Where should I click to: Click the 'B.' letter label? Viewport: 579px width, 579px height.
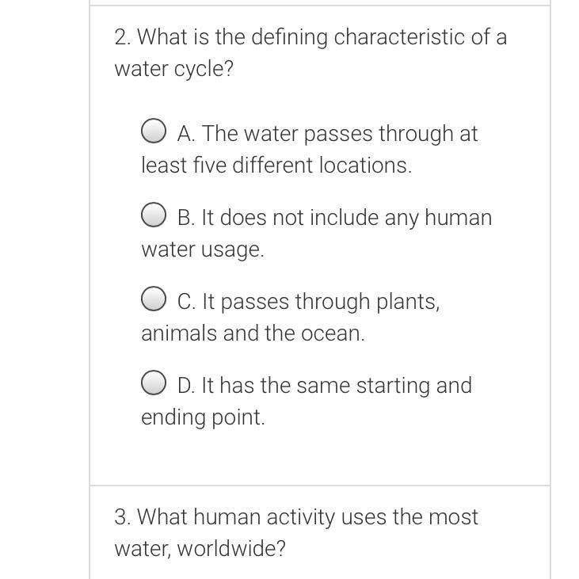(187, 218)
